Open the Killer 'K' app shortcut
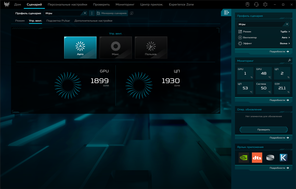This screenshot has height=189, width=296. coord(283,157)
